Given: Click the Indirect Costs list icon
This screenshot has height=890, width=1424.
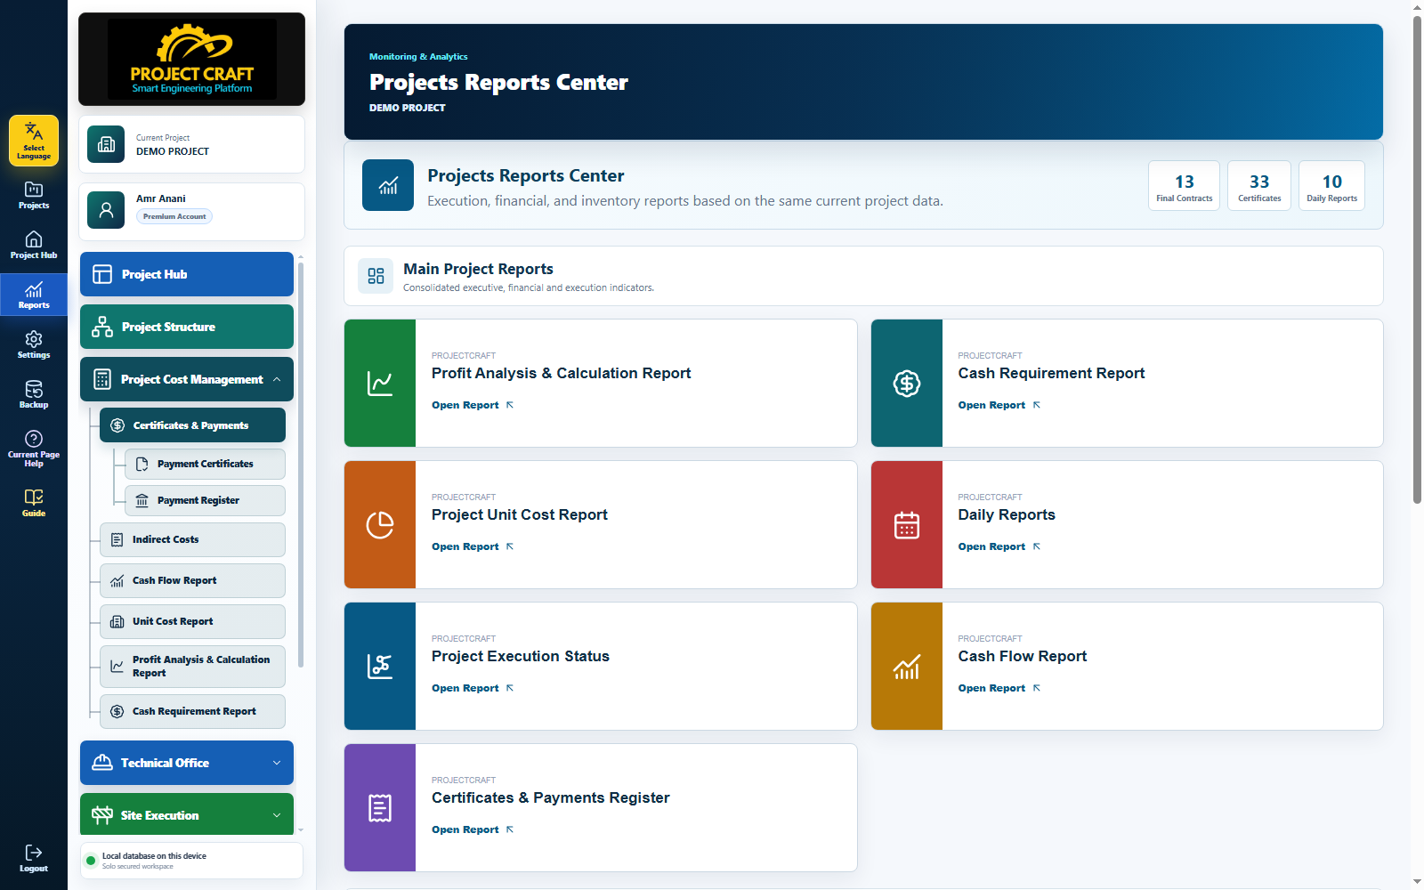Looking at the screenshot, I should click(x=117, y=540).
